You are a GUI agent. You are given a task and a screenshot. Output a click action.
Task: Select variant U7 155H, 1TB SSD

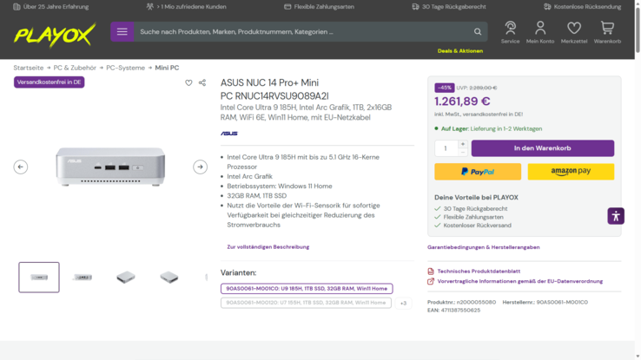click(306, 303)
